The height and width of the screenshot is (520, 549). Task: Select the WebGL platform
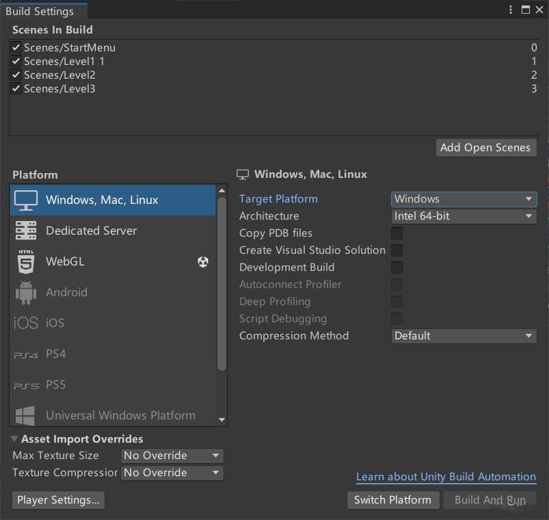coord(113,261)
